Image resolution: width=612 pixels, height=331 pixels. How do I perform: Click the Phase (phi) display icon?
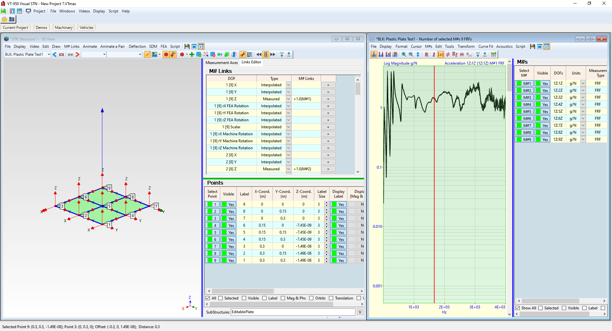(x=448, y=54)
